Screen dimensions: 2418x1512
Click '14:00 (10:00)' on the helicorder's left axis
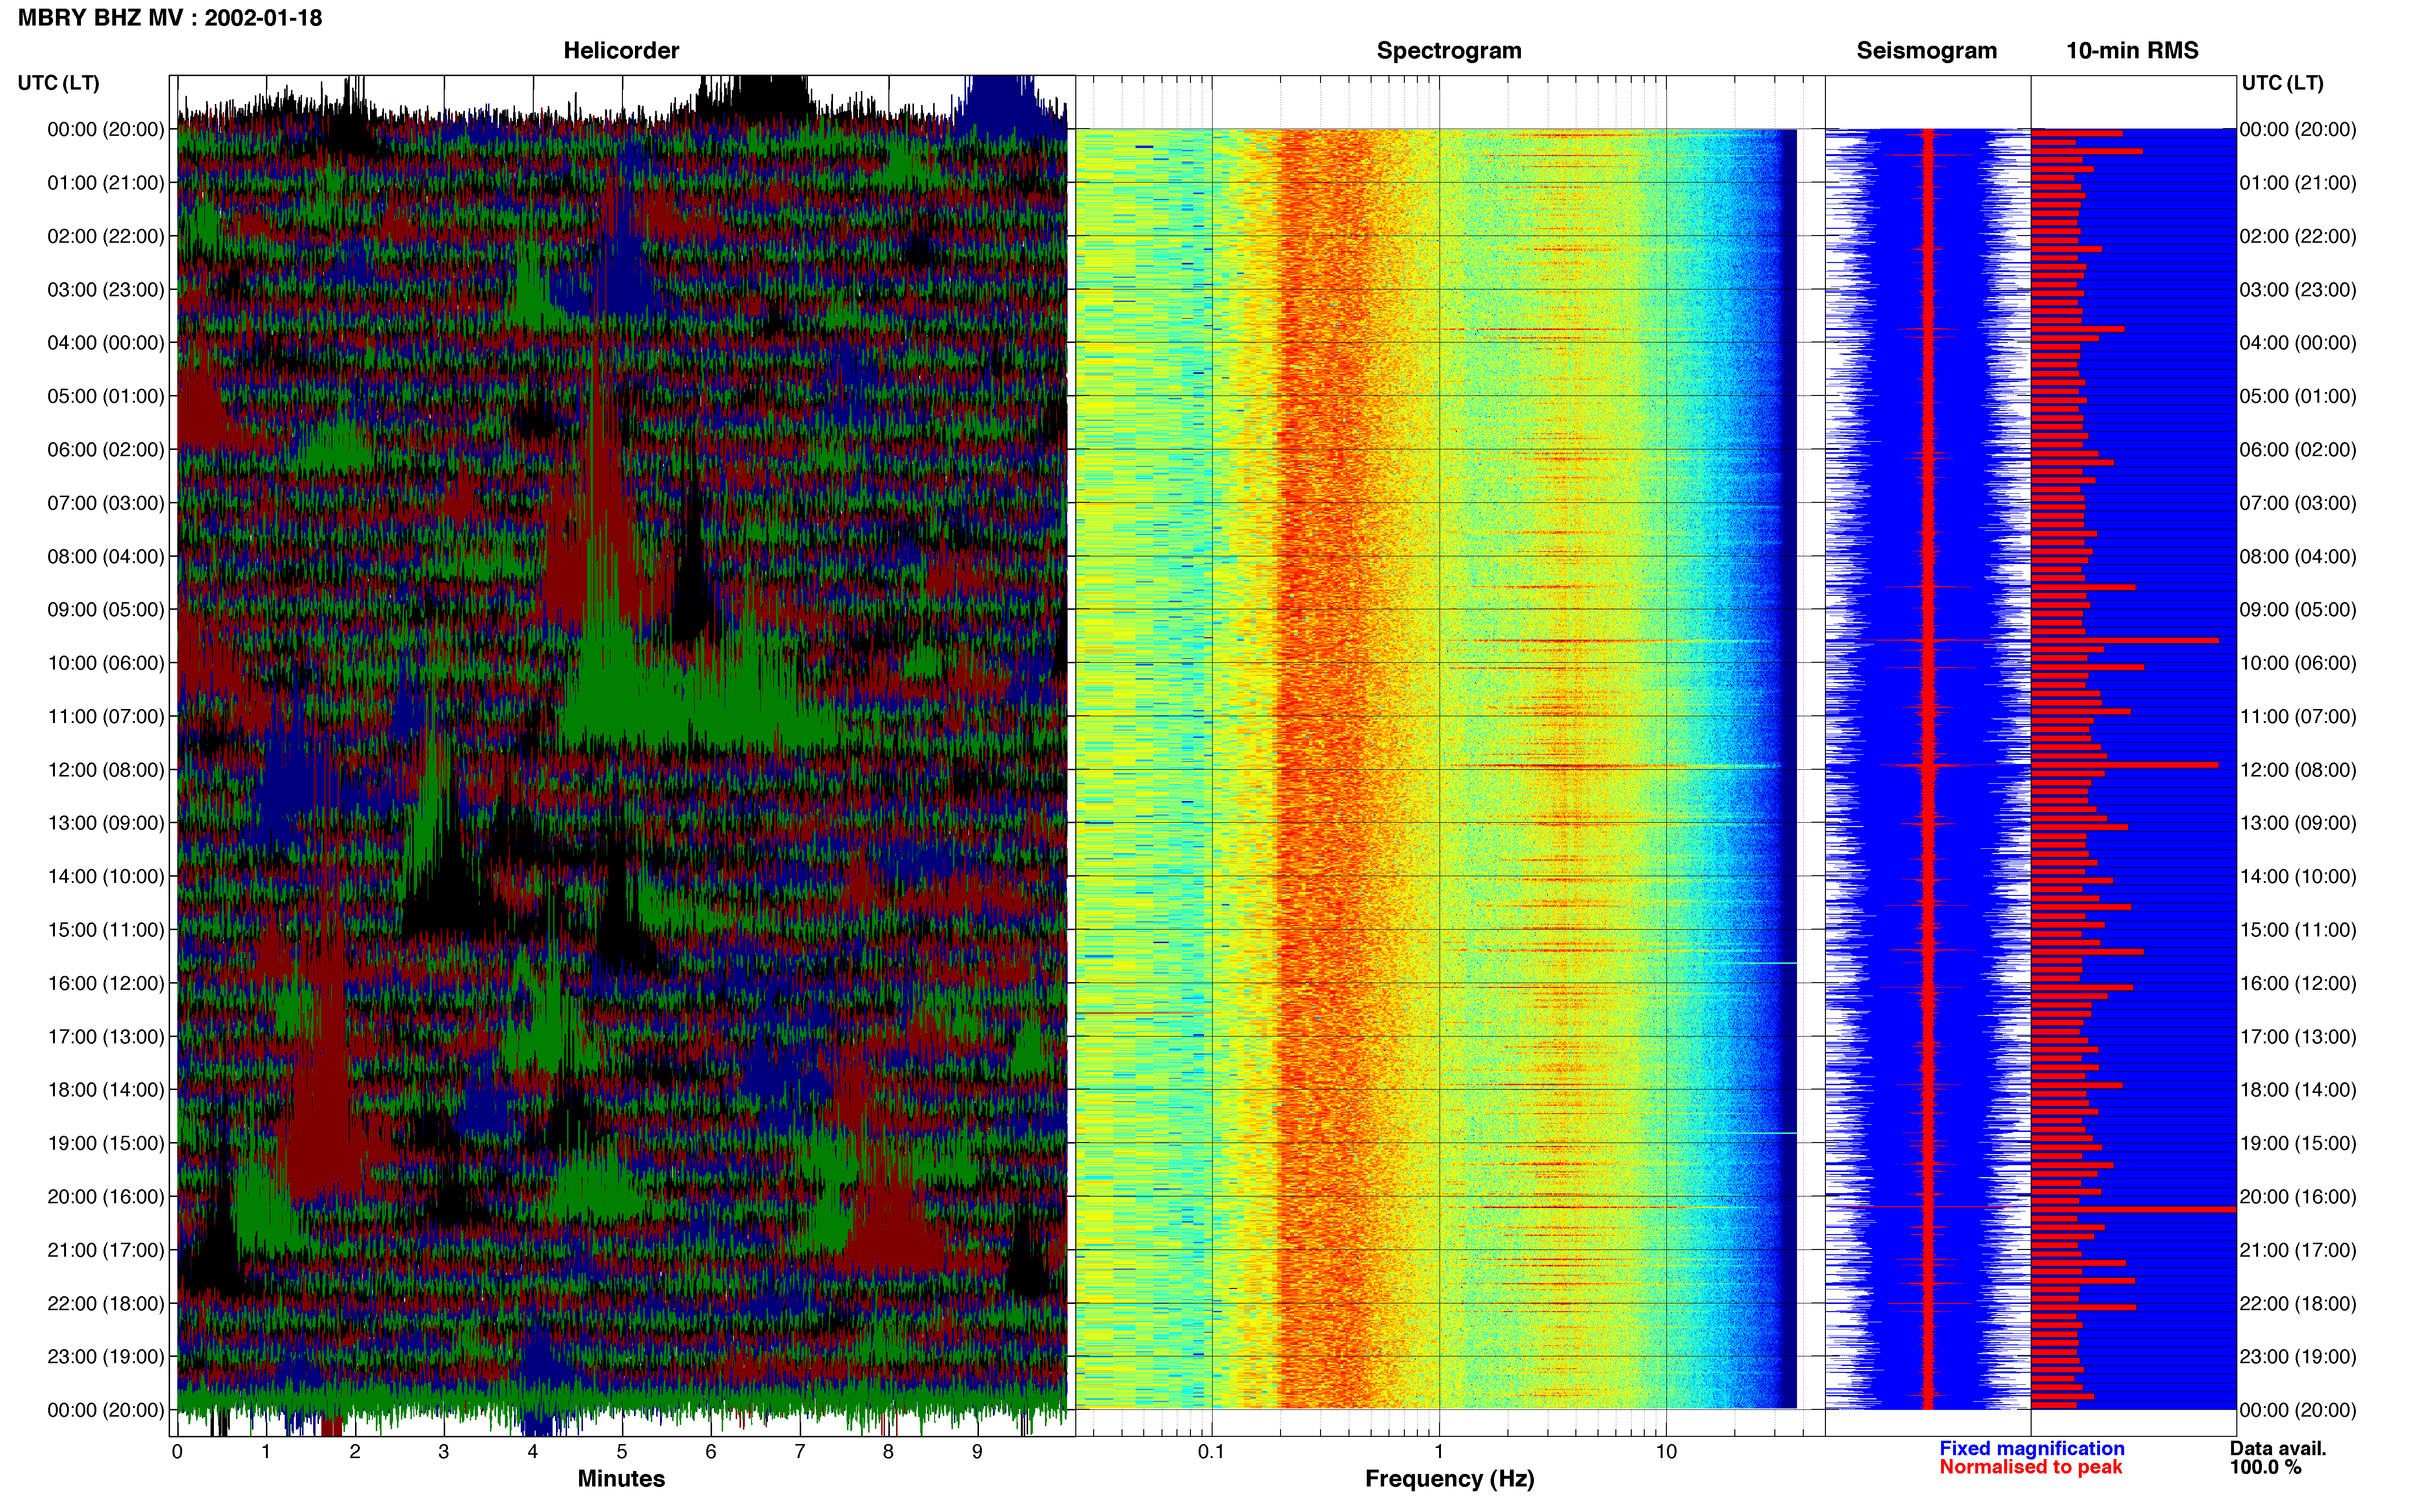click(x=106, y=877)
